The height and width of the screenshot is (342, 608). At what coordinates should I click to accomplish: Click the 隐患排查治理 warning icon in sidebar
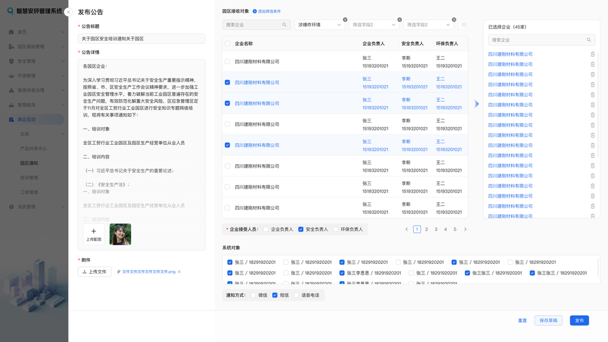pos(11,91)
